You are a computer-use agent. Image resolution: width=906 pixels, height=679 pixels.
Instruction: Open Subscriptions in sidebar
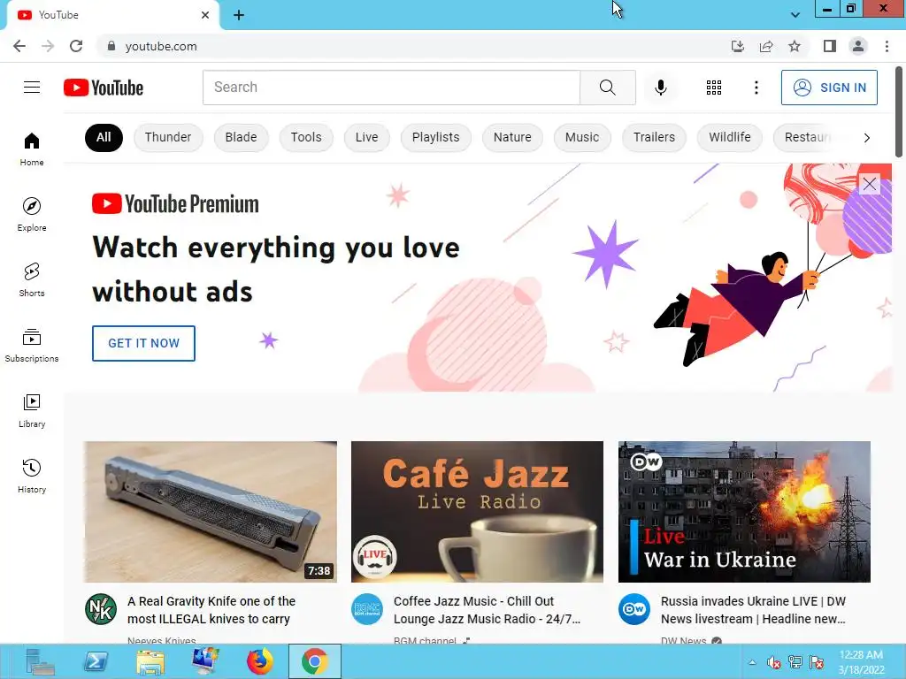(32, 346)
